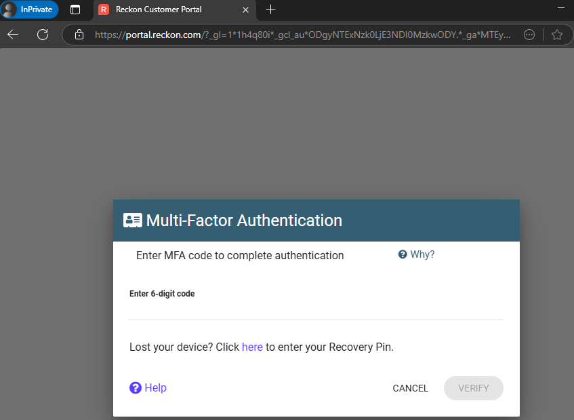This screenshot has height=420, width=574.
Task: Open tab actions menu icon
Action: [75, 9]
